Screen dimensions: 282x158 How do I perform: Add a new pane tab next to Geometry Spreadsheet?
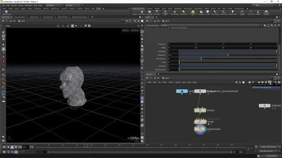92,17
